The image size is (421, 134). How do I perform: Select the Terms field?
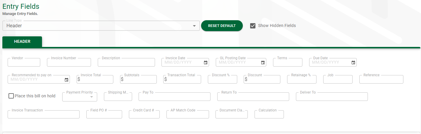tap(287, 62)
